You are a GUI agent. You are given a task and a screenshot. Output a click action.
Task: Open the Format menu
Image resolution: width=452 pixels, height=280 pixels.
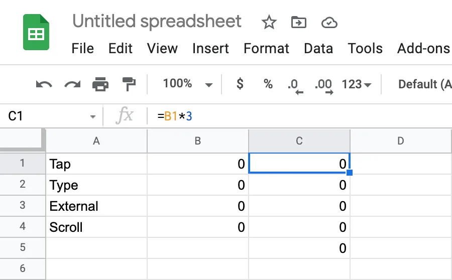[266, 49]
